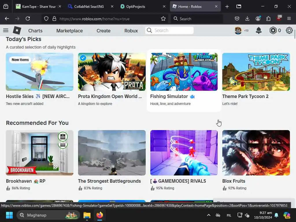Image resolution: width=296 pixels, height=222 pixels.
Task: Click the Brookhaven RP title link
Action: (x=26, y=181)
